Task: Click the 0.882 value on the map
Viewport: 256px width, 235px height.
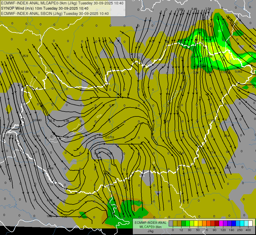Action: tap(238, 72)
